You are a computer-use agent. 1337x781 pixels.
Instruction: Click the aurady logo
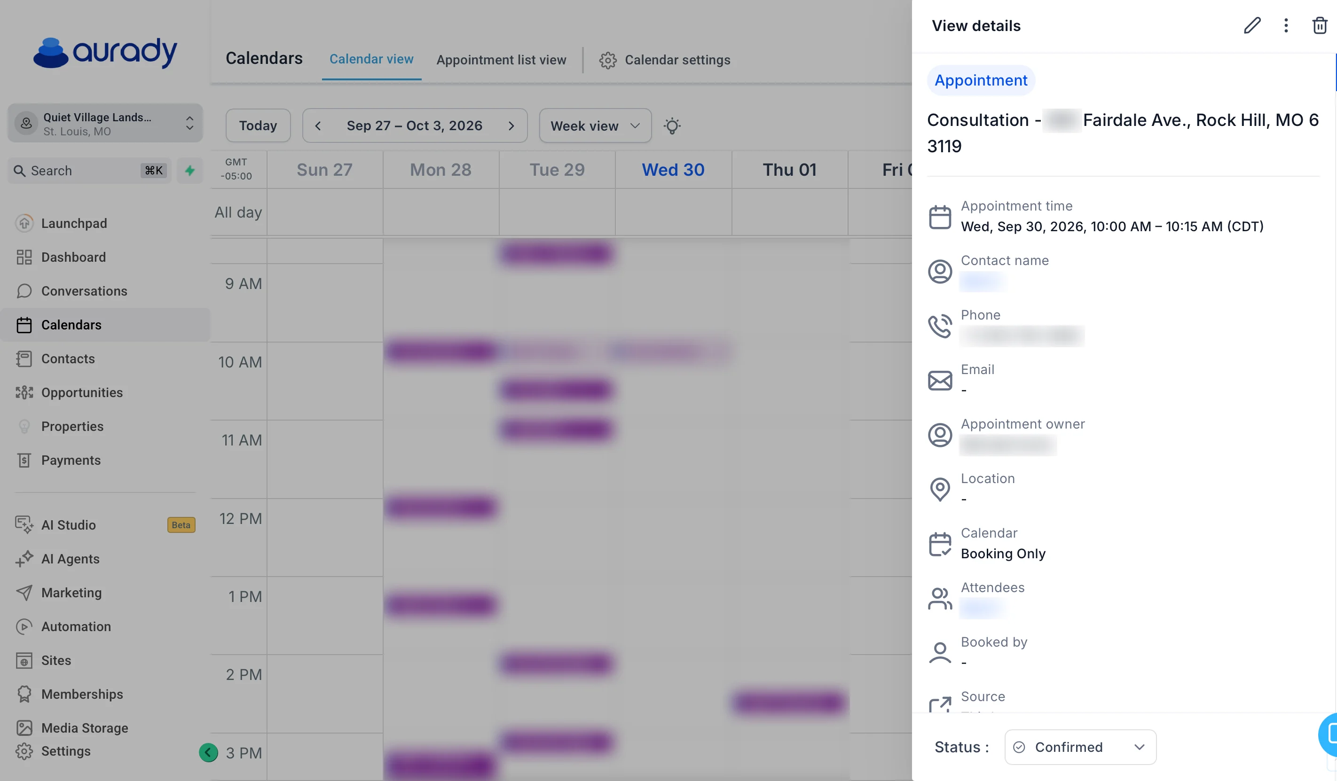pos(105,52)
